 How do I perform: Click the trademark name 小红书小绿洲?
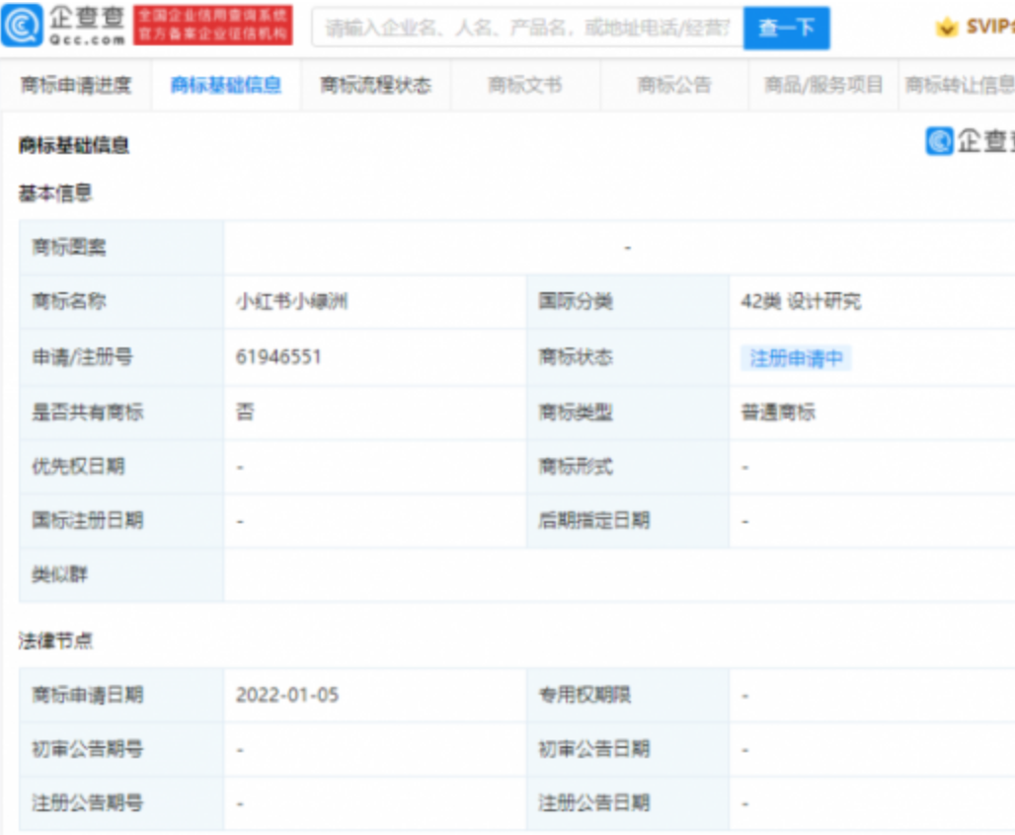click(291, 302)
